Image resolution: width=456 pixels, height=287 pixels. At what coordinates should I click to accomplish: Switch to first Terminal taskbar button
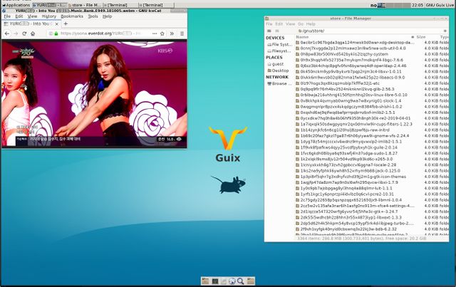(x=120, y=5)
